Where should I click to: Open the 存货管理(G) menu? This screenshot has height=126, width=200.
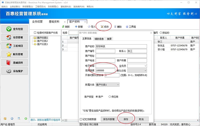pos(28,6)
